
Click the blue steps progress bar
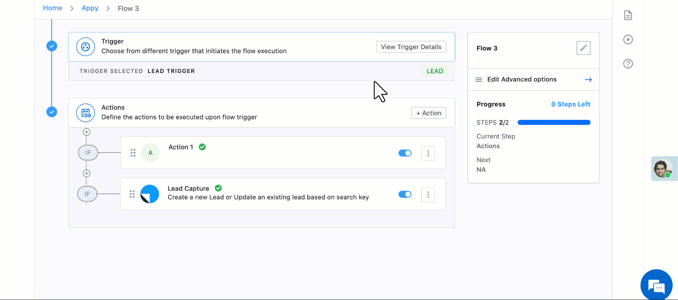pyautogui.click(x=554, y=123)
